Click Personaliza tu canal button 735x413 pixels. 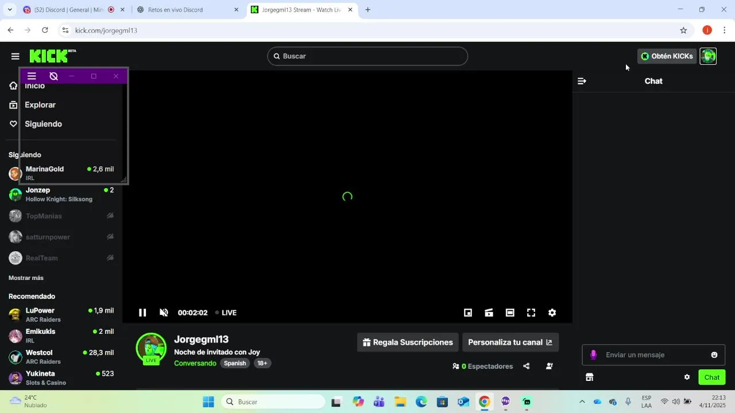(510, 342)
